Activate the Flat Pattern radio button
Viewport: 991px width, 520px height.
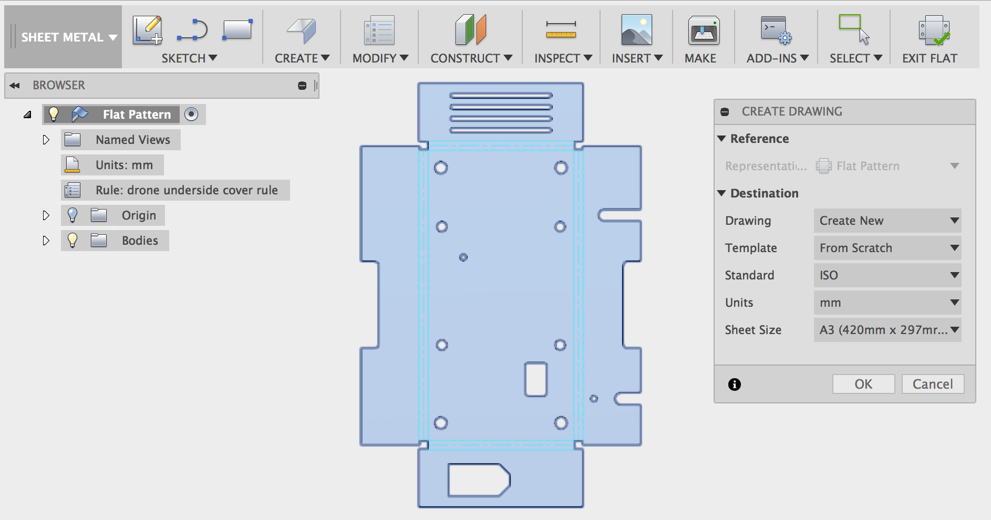(192, 114)
